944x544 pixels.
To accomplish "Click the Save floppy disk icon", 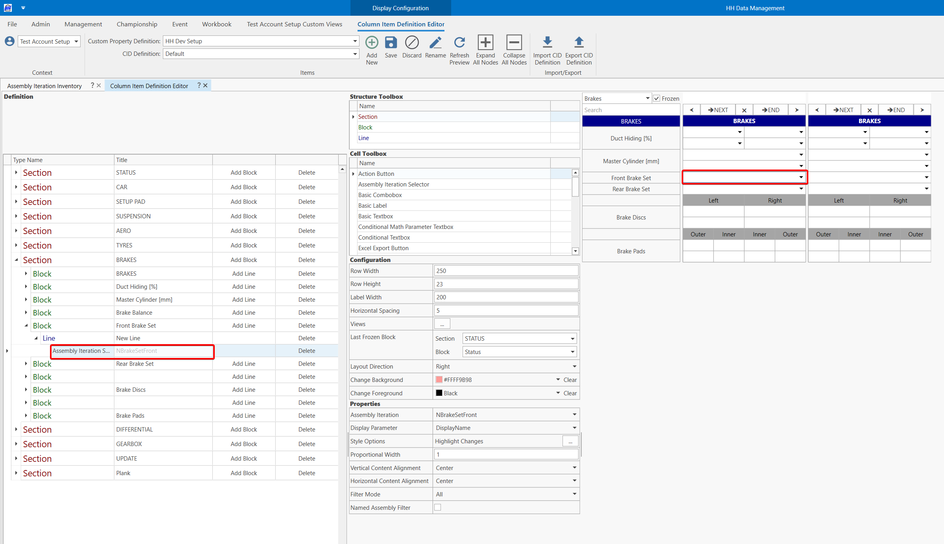I will pyautogui.click(x=391, y=42).
